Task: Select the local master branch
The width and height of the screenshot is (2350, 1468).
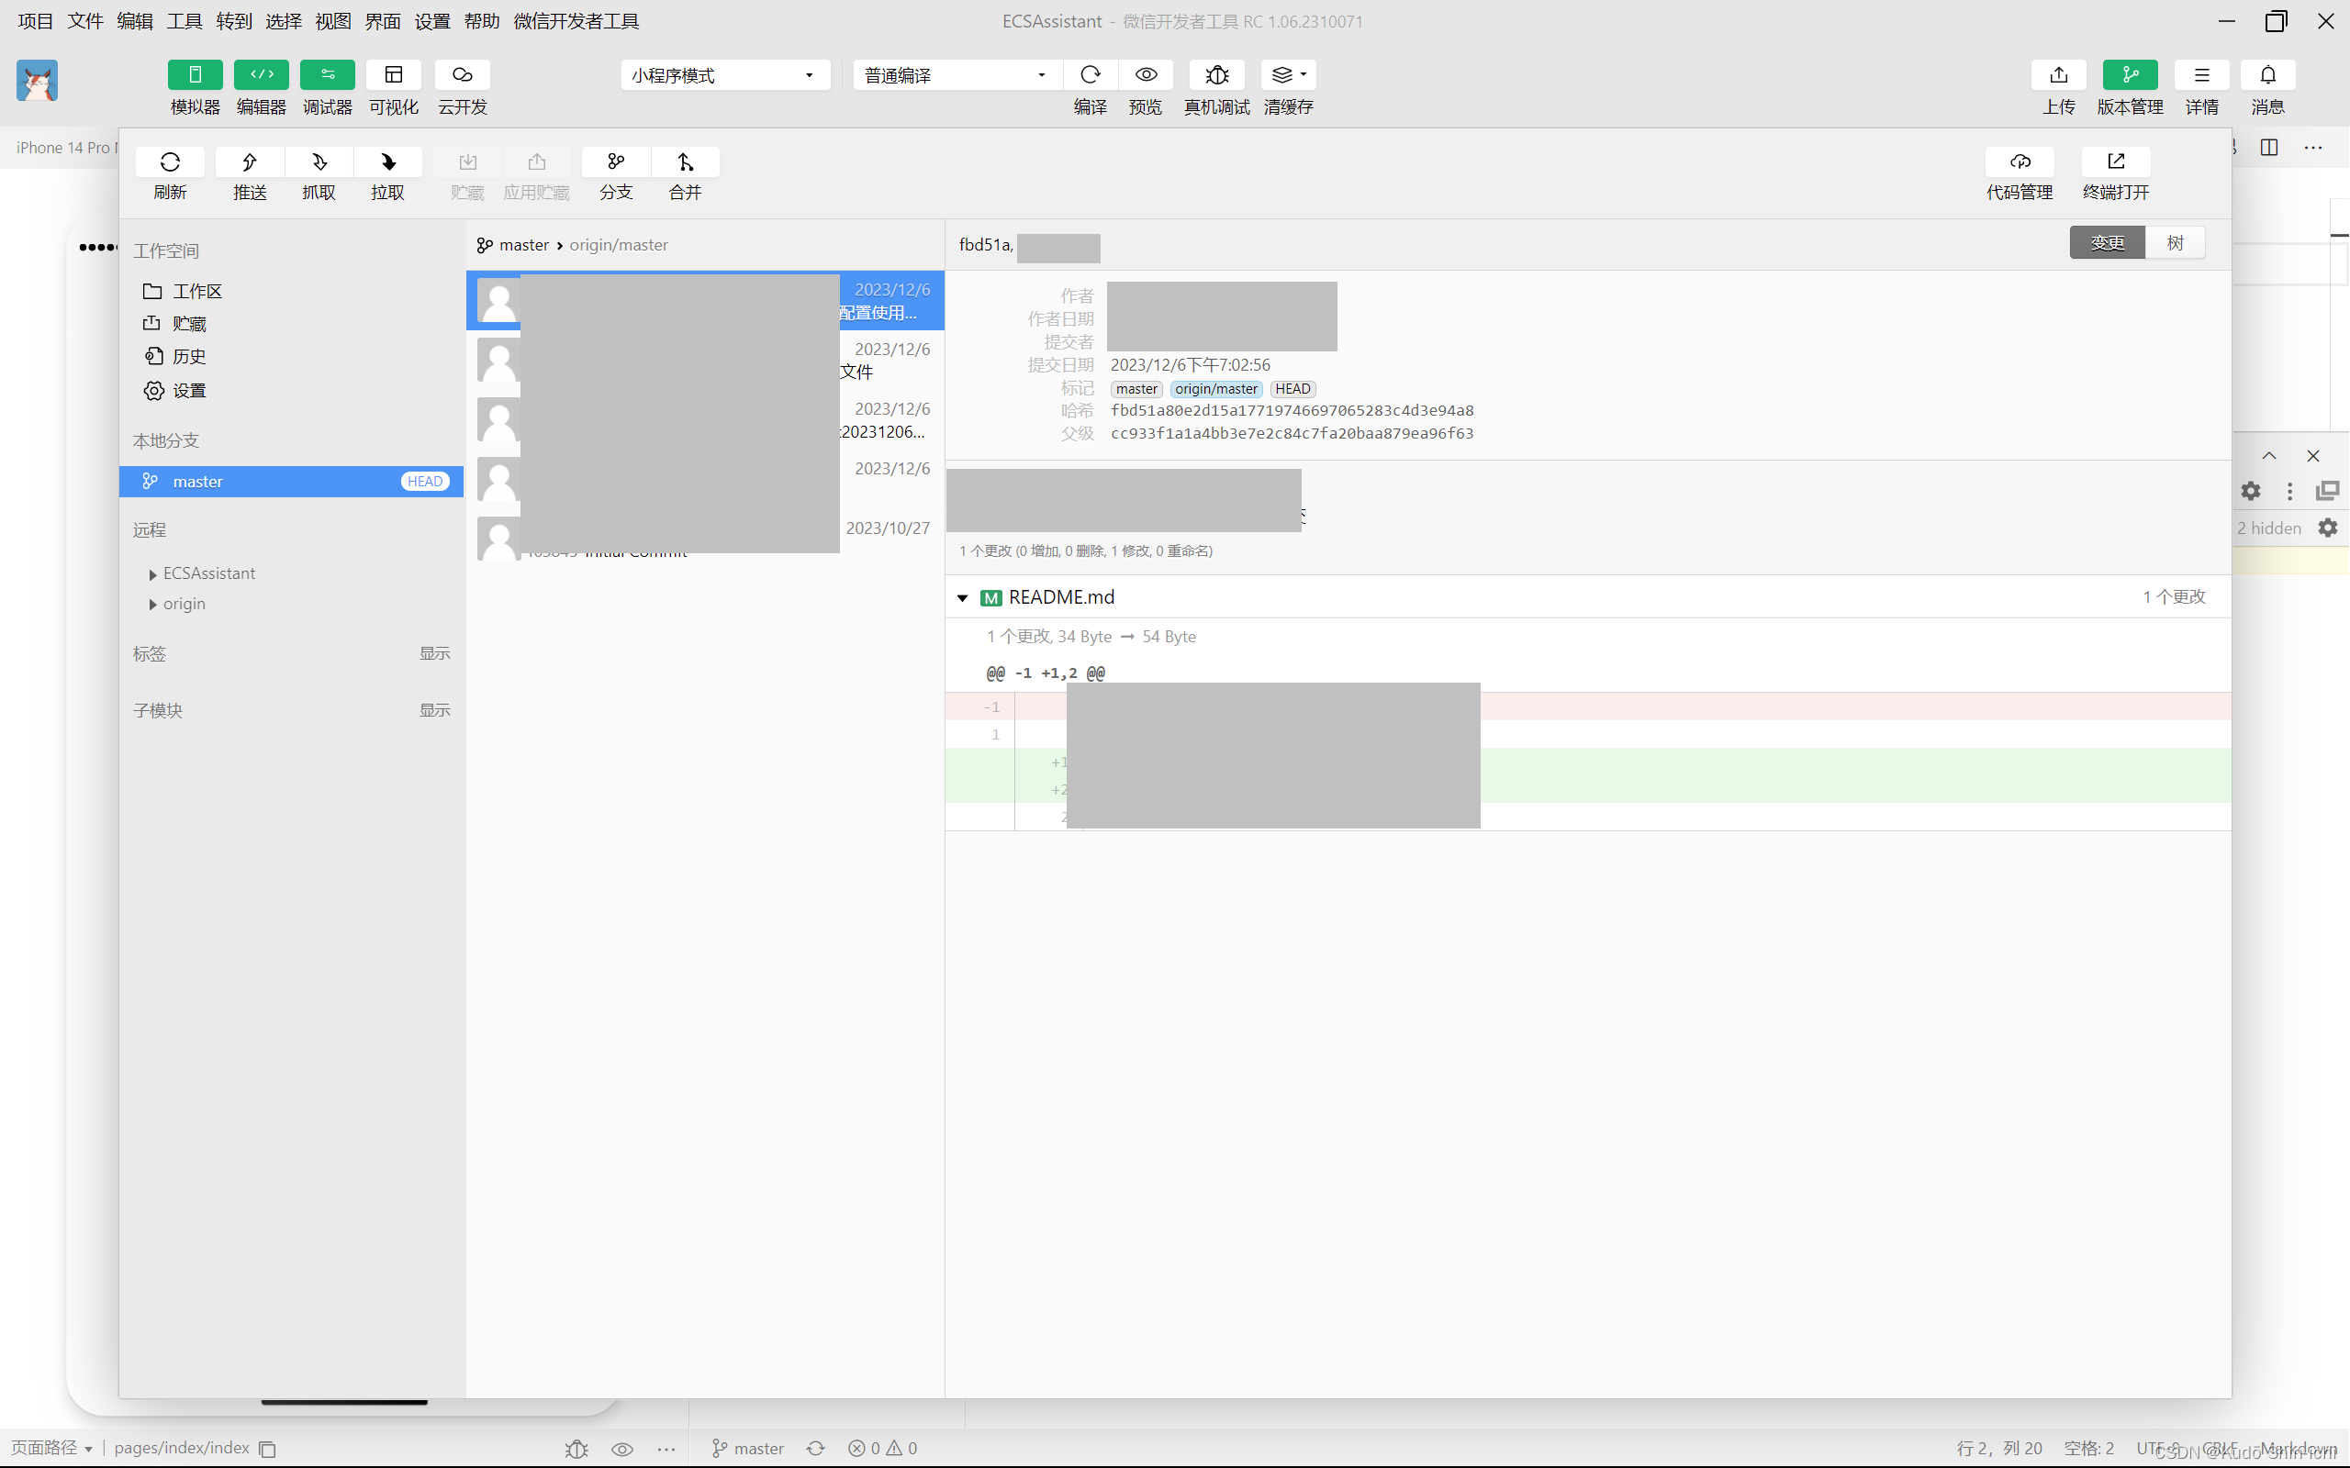Action: click(x=291, y=482)
